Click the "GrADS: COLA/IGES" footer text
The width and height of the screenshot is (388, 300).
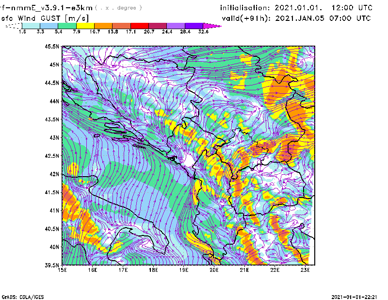[x=23, y=297]
